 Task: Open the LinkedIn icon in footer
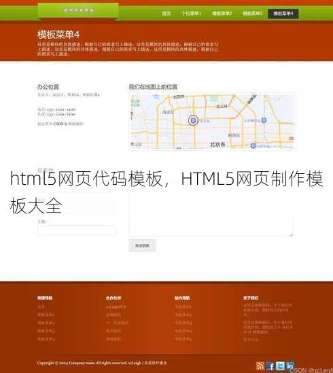(290, 366)
